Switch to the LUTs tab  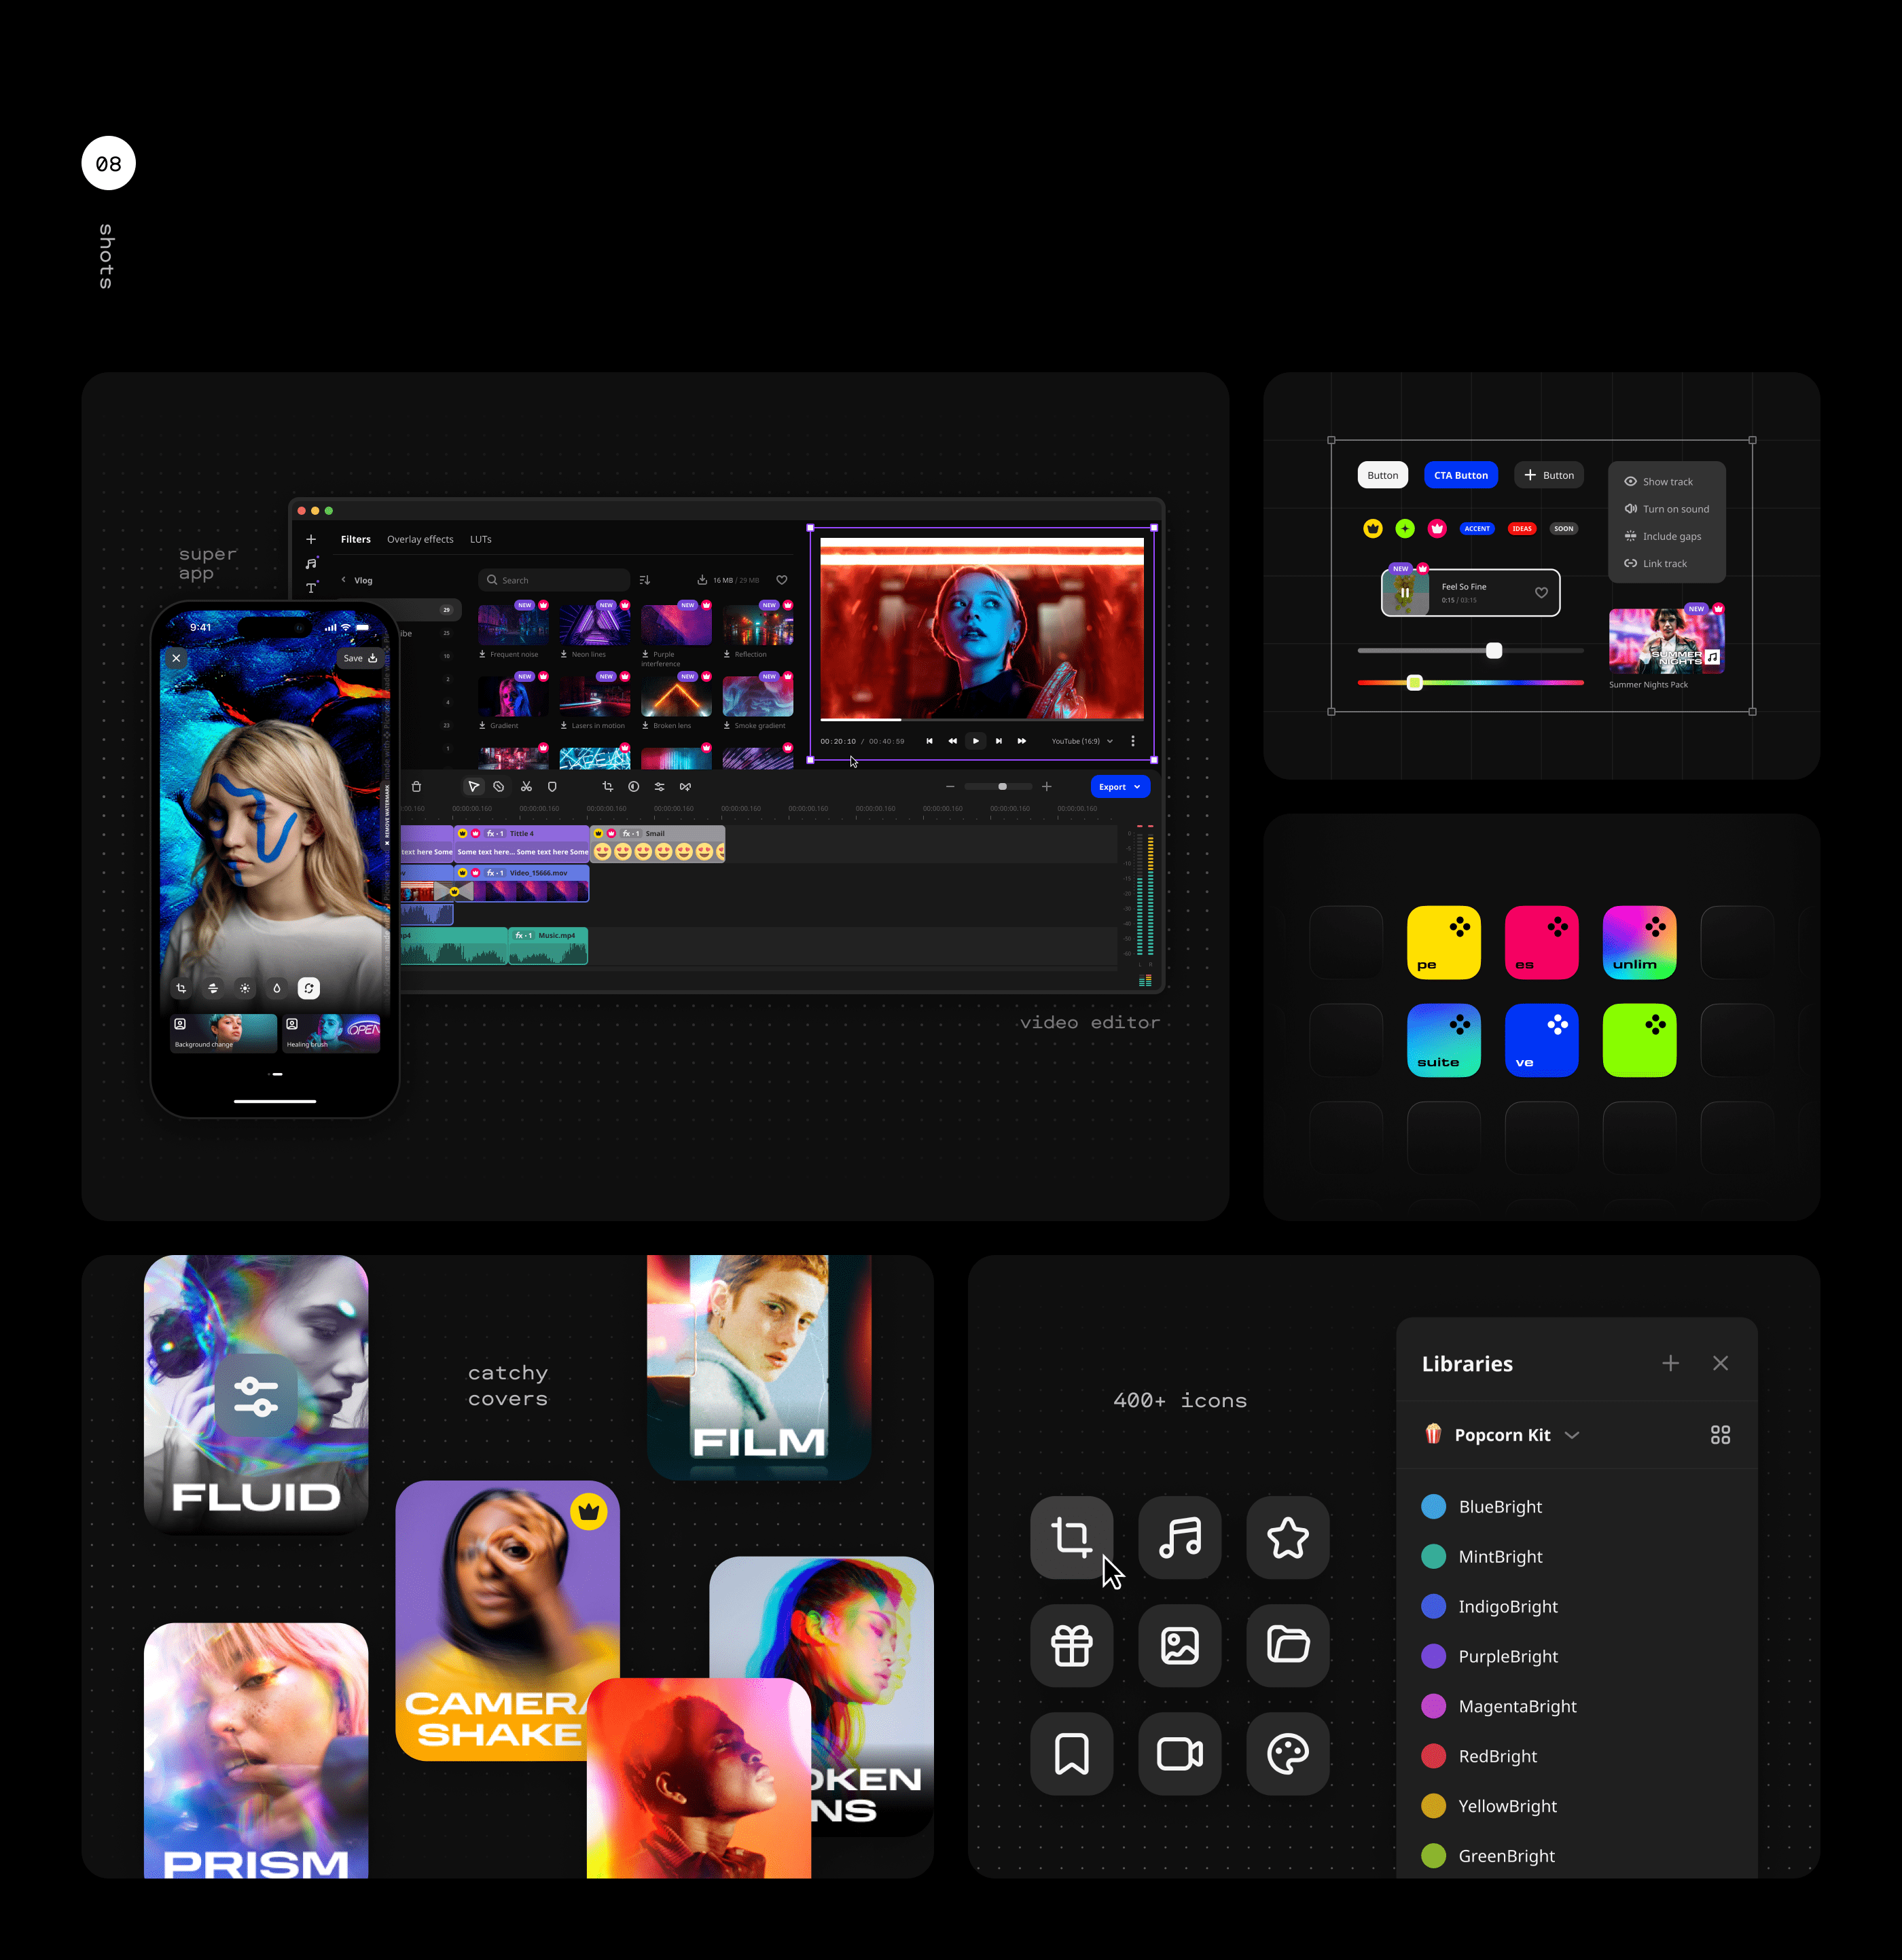[480, 539]
